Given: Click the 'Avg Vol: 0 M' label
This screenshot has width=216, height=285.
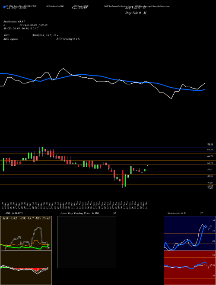Looking at the screenshot, I should (x=136, y=8).
